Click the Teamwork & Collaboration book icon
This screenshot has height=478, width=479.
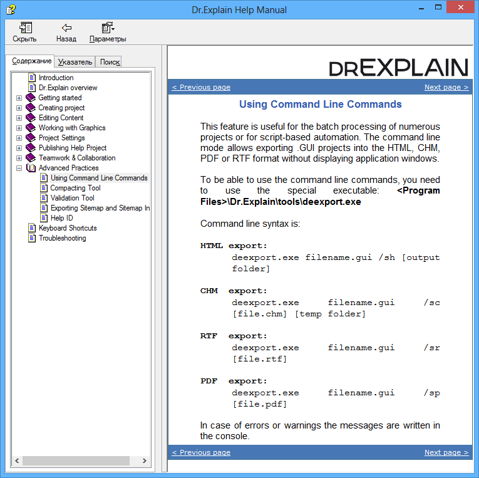coord(31,158)
